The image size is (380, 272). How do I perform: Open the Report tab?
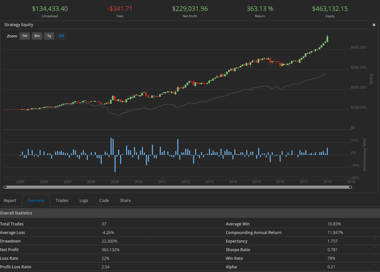[x=10, y=201]
